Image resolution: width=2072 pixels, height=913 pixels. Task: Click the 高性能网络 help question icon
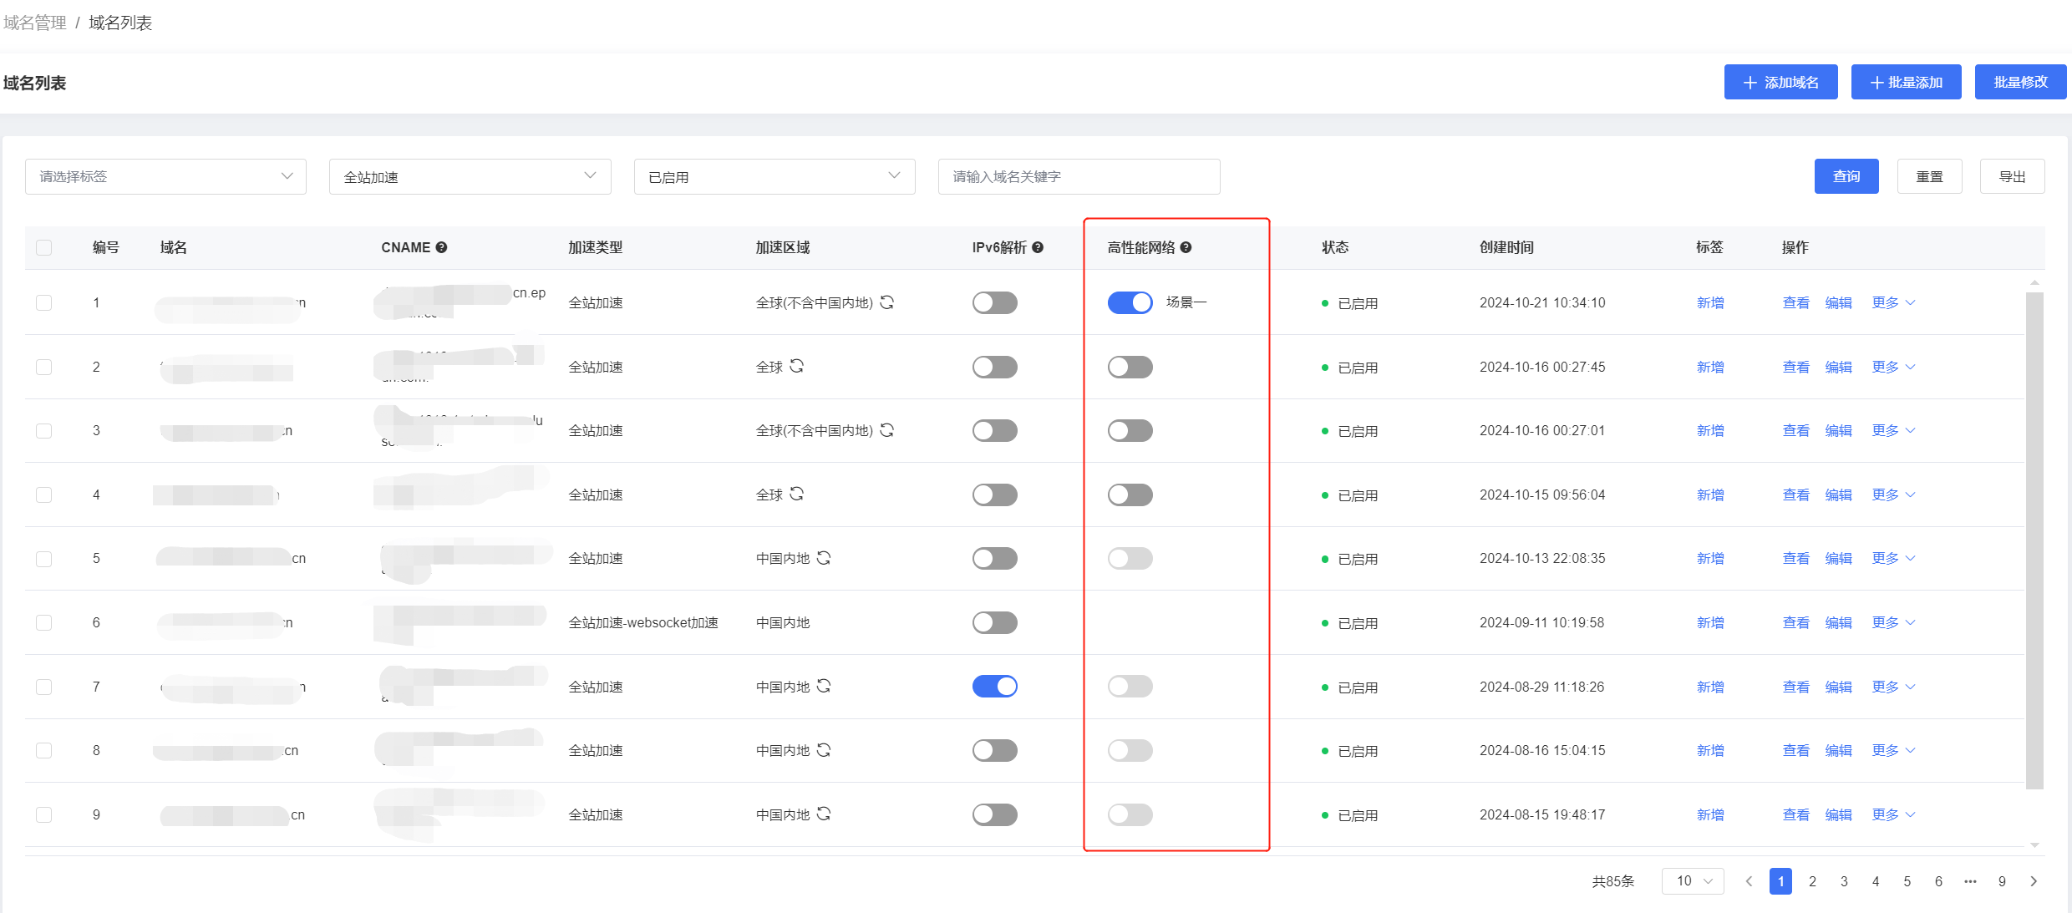click(x=1186, y=247)
